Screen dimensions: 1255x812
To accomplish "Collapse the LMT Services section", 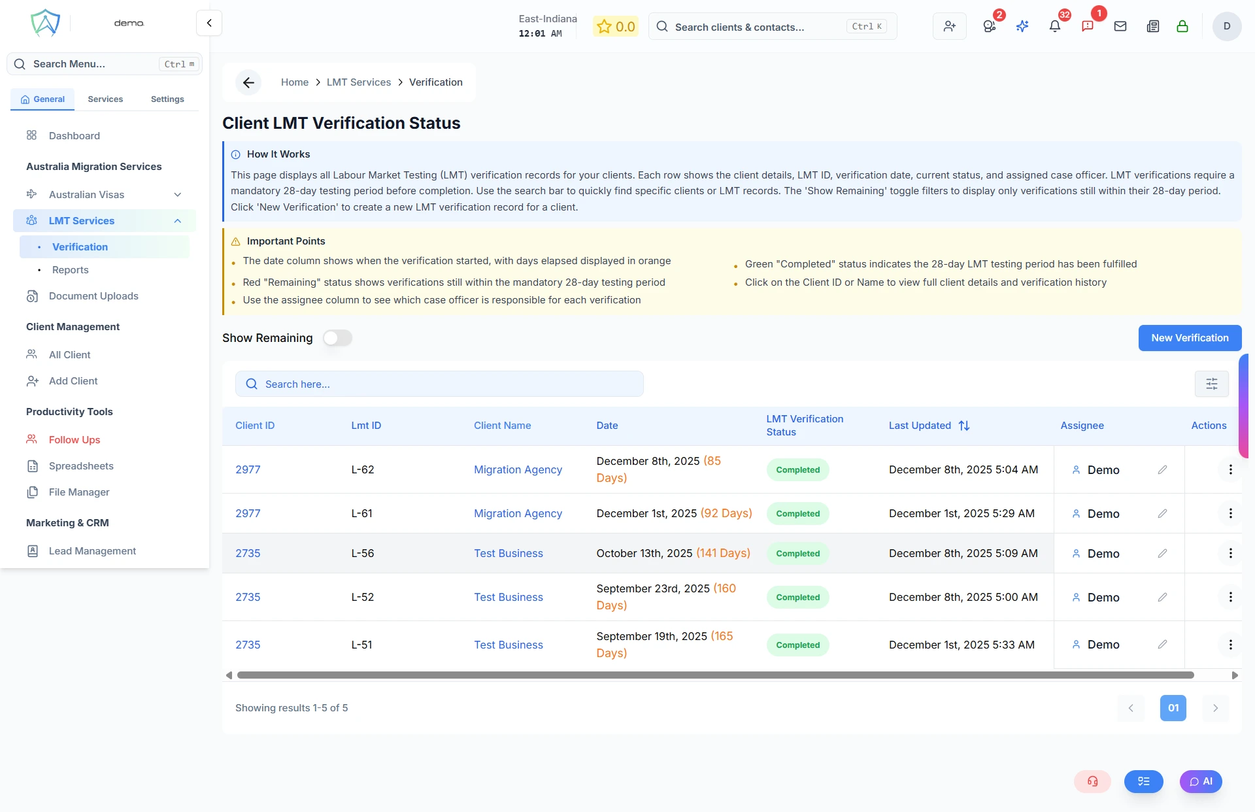I will coord(177,221).
